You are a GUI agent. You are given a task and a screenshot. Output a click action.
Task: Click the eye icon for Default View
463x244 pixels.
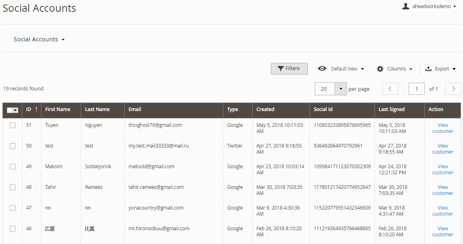322,69
